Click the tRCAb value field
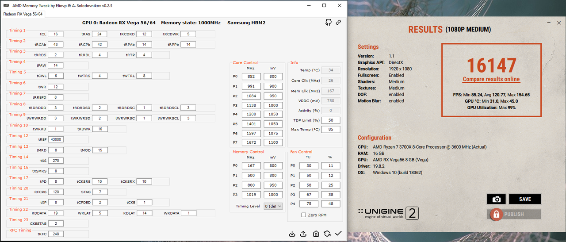Image resolution: width=566 pixels, height=242 pixels. click(56, 45)
